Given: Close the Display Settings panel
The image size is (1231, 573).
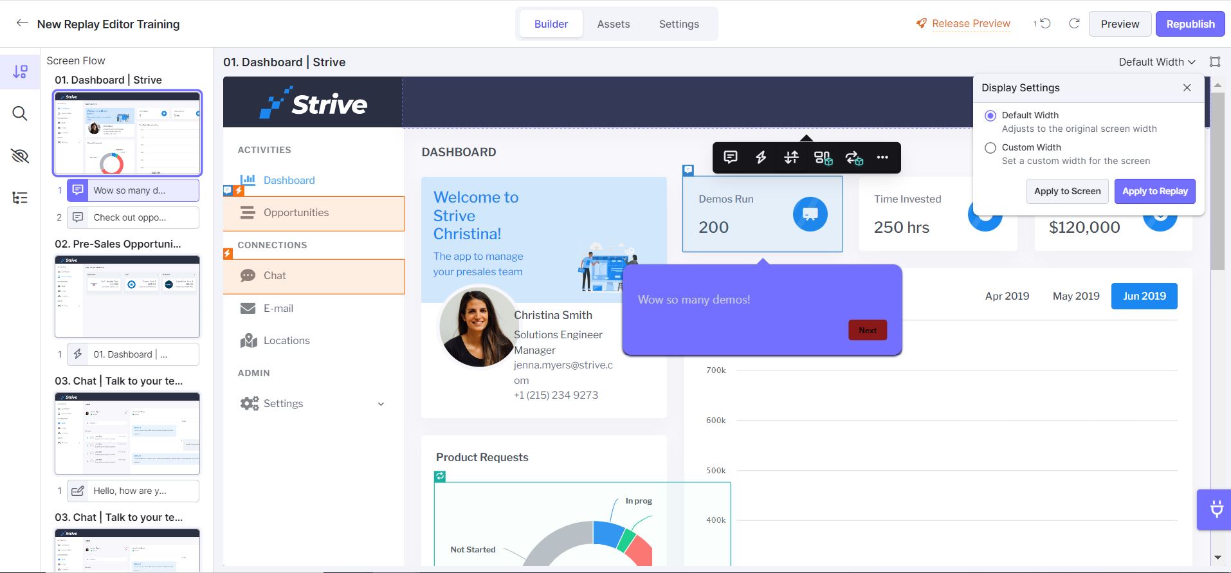Looking at the screenshot, I should coord(1187,88).
